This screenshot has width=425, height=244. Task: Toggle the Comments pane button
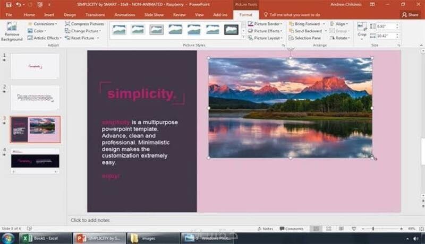click(292, 229)
